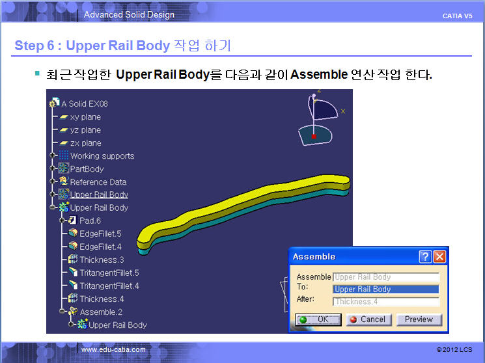Click the EdgeFillet.5 icon in tree
The width and height of the screenshot is (485, 363).
point(73,234)
